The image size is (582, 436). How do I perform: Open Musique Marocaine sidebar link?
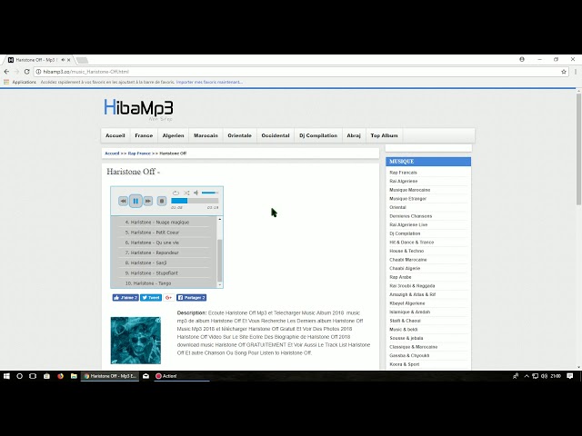[410, 190]
